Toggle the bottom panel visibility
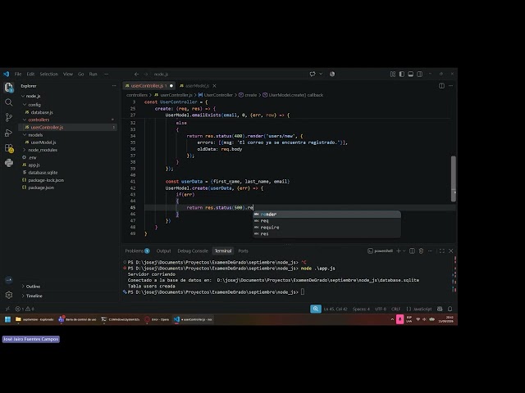This screenshot has height=393, width=525. click(411, 74)
